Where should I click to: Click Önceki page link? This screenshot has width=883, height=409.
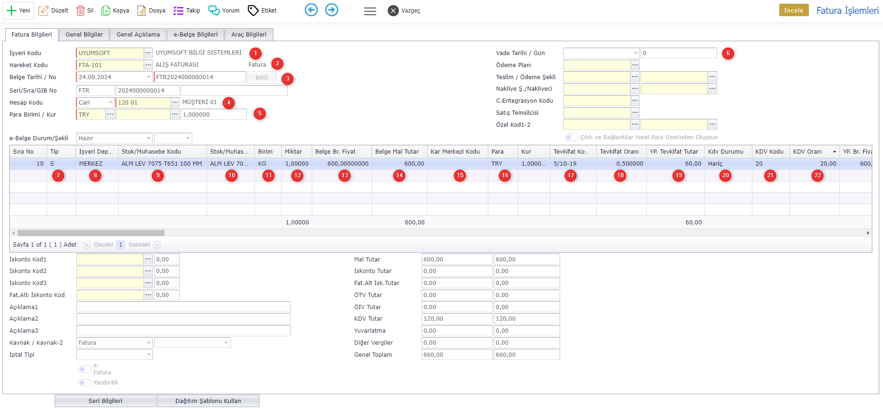[103, 245]
